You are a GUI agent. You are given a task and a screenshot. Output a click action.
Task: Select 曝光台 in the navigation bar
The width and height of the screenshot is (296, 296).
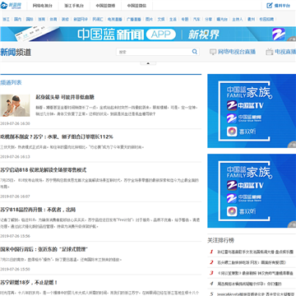(222, 20)
